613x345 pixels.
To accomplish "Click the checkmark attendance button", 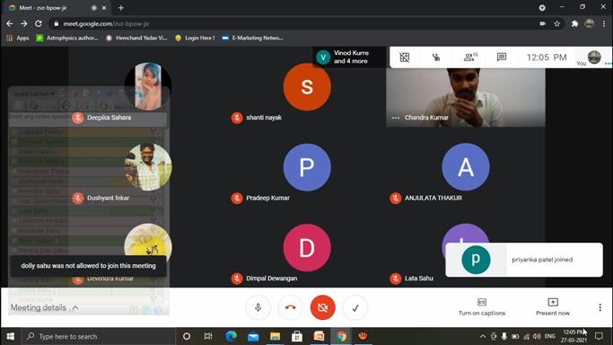I will [x=355, y=307].
